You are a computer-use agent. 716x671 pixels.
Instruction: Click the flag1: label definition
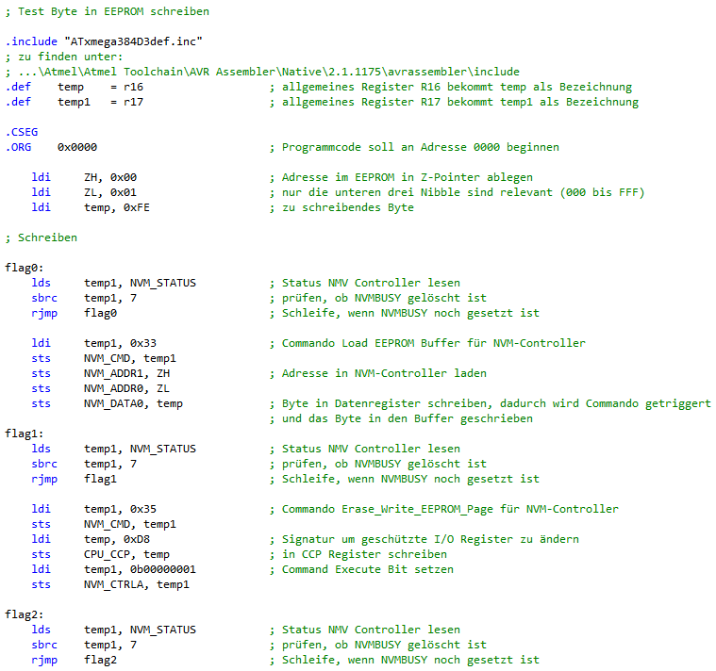click(23, 434)
